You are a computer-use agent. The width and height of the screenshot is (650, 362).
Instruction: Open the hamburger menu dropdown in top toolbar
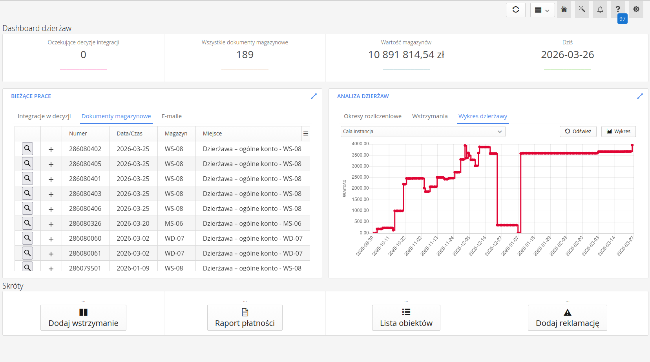[542, 10]
